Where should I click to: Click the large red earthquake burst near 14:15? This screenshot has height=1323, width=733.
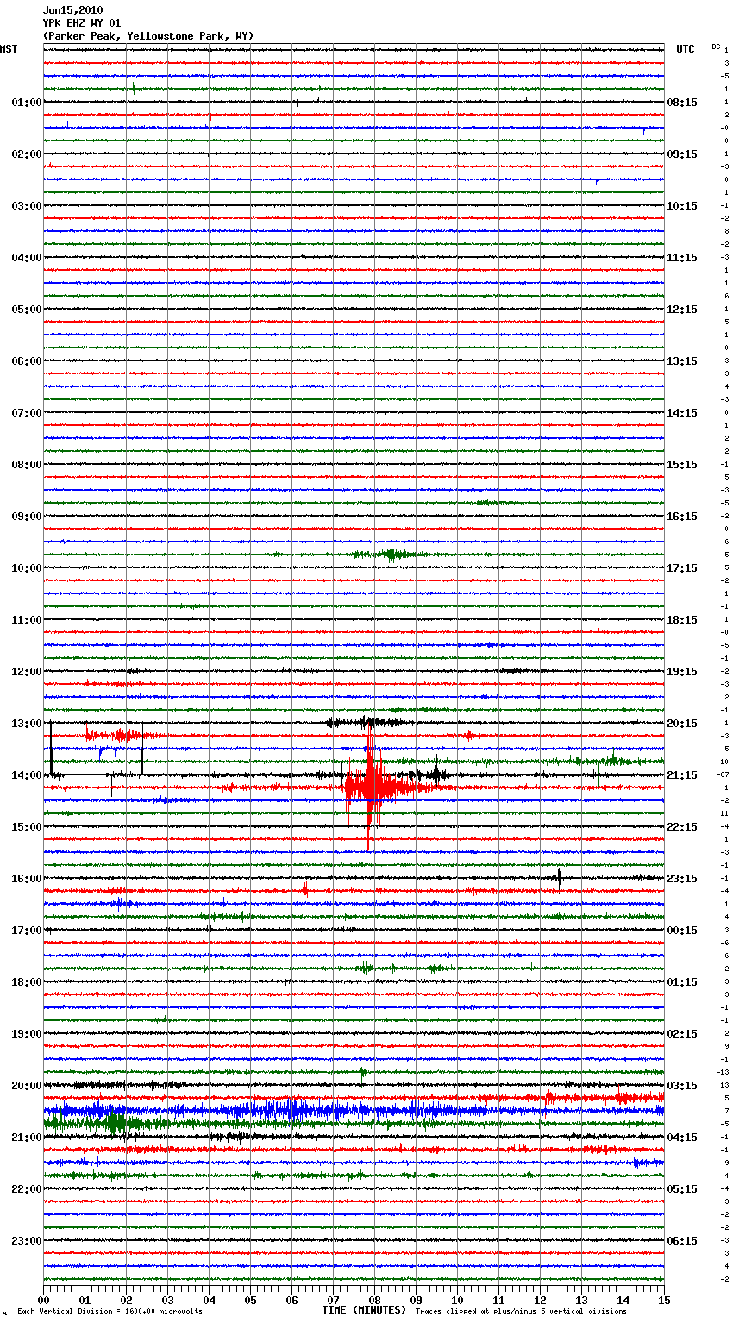click(372, 787)
